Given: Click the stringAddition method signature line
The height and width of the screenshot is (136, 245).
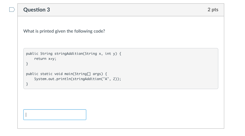Looking at the screenshot, I should tap(73, 53).
